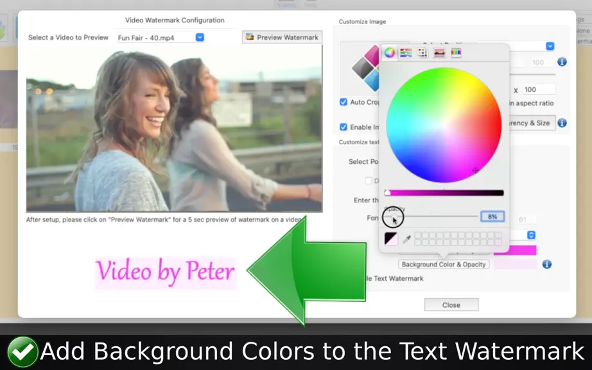Open the color palettes picker tab

(422, 53)
